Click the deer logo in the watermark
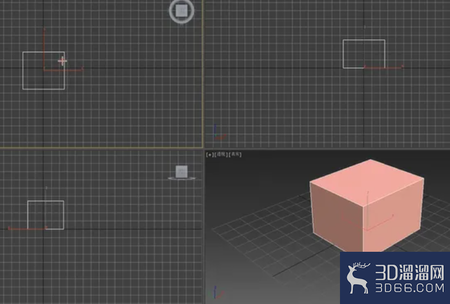 (358, 278)
